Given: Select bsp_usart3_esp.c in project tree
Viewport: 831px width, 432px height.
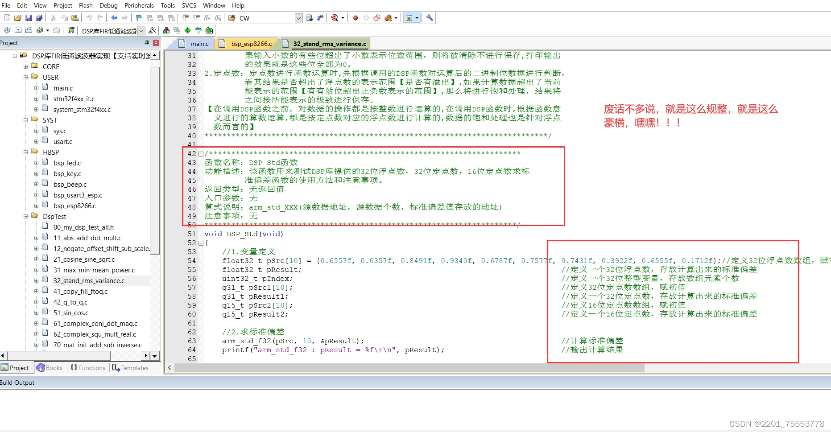Looking at the screenshot, I should pos(78,195).
